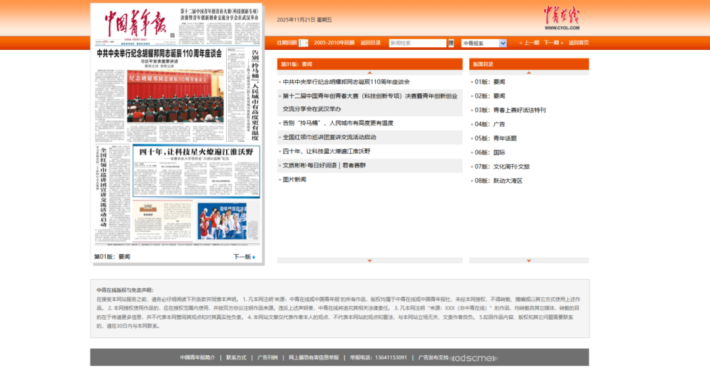Click the adsame logo in footer
710x373 pixels.
click(474, 358)
